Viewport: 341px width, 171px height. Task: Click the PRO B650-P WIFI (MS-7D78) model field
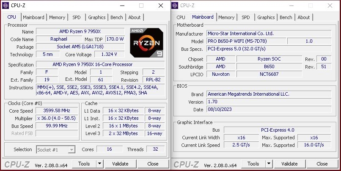tap(246, 41)
